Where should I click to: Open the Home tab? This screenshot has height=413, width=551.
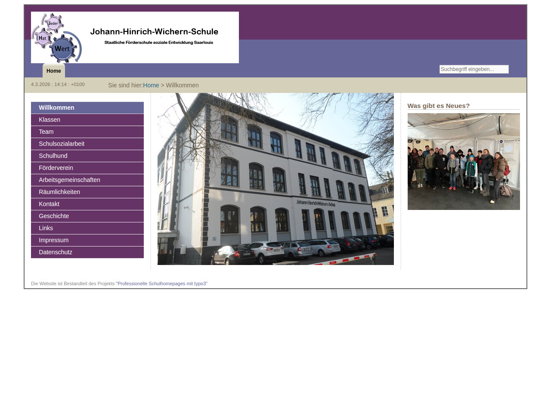(x=54, y=71)
